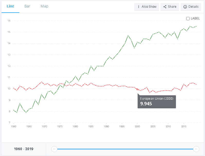Click the 1960 - 2019 range label
Viewport: 205px width, 156px height.
pos(24,149)
